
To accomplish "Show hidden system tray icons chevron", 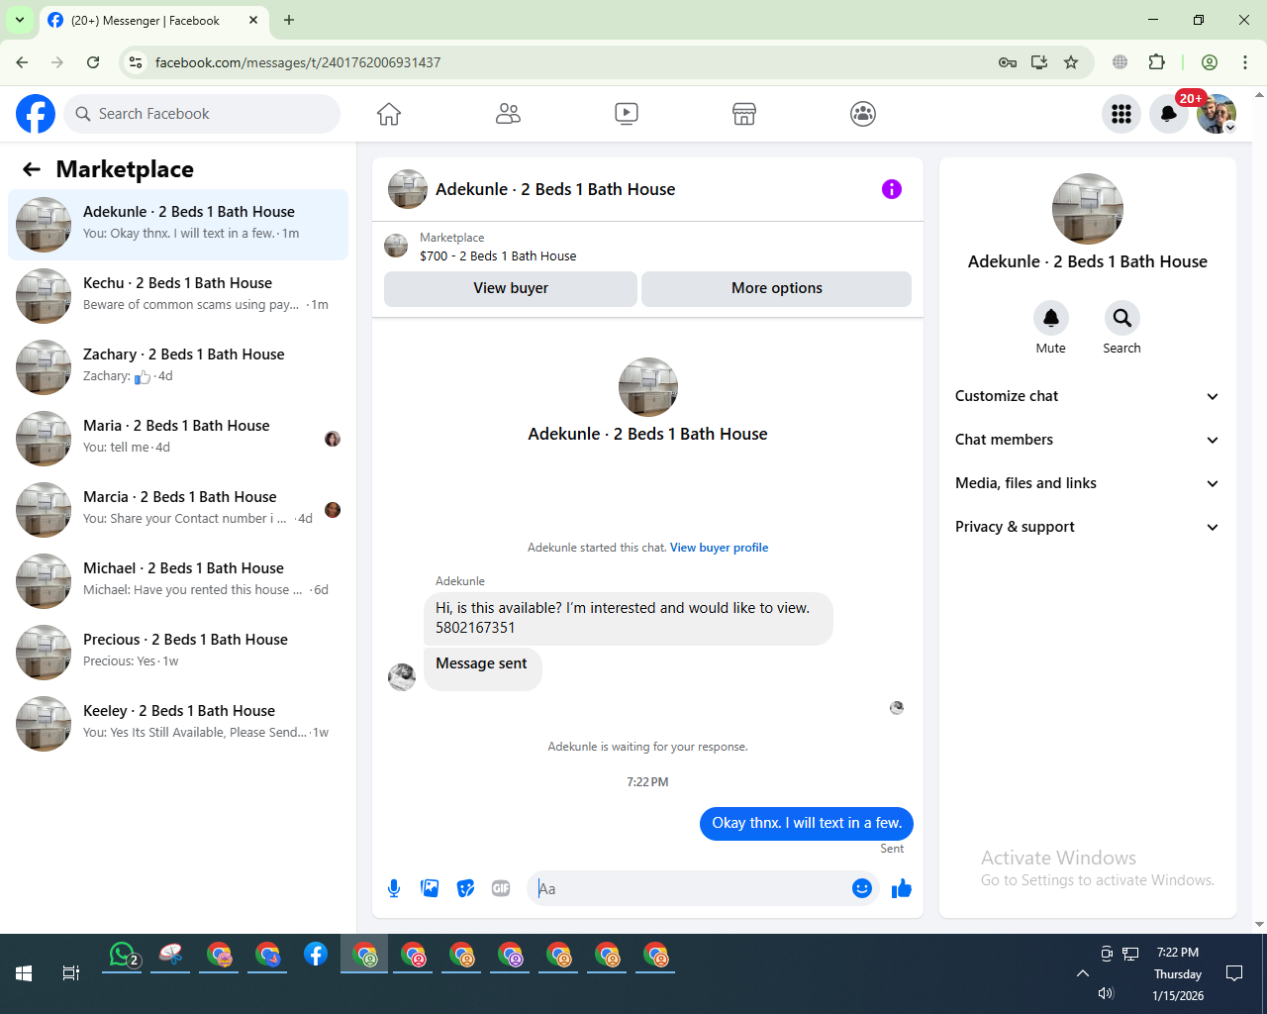I will point(1083,973).
